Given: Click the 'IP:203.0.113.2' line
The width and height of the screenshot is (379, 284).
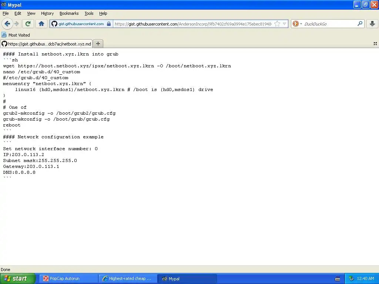Looking at the screenshot, I should point(24,155).
